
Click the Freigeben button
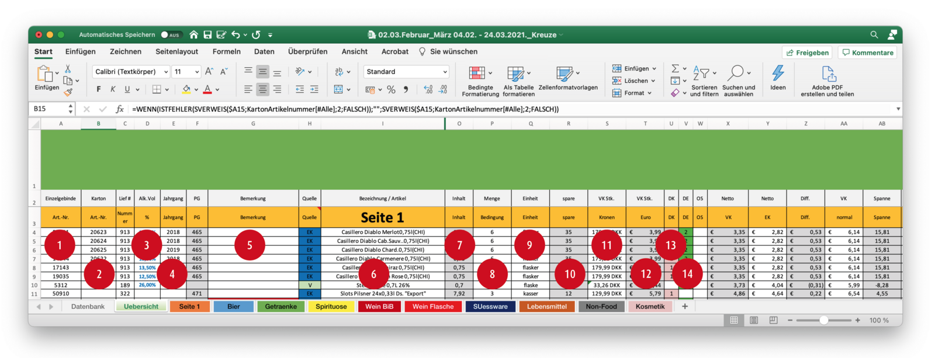[x=807, y=53]
